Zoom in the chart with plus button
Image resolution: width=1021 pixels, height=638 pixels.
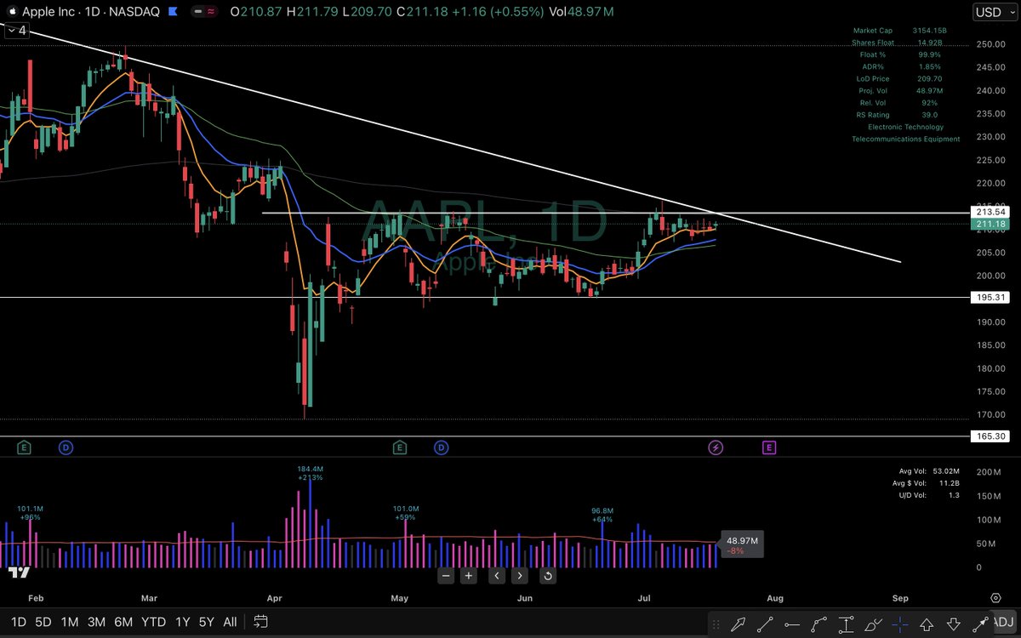click(468, 576)
